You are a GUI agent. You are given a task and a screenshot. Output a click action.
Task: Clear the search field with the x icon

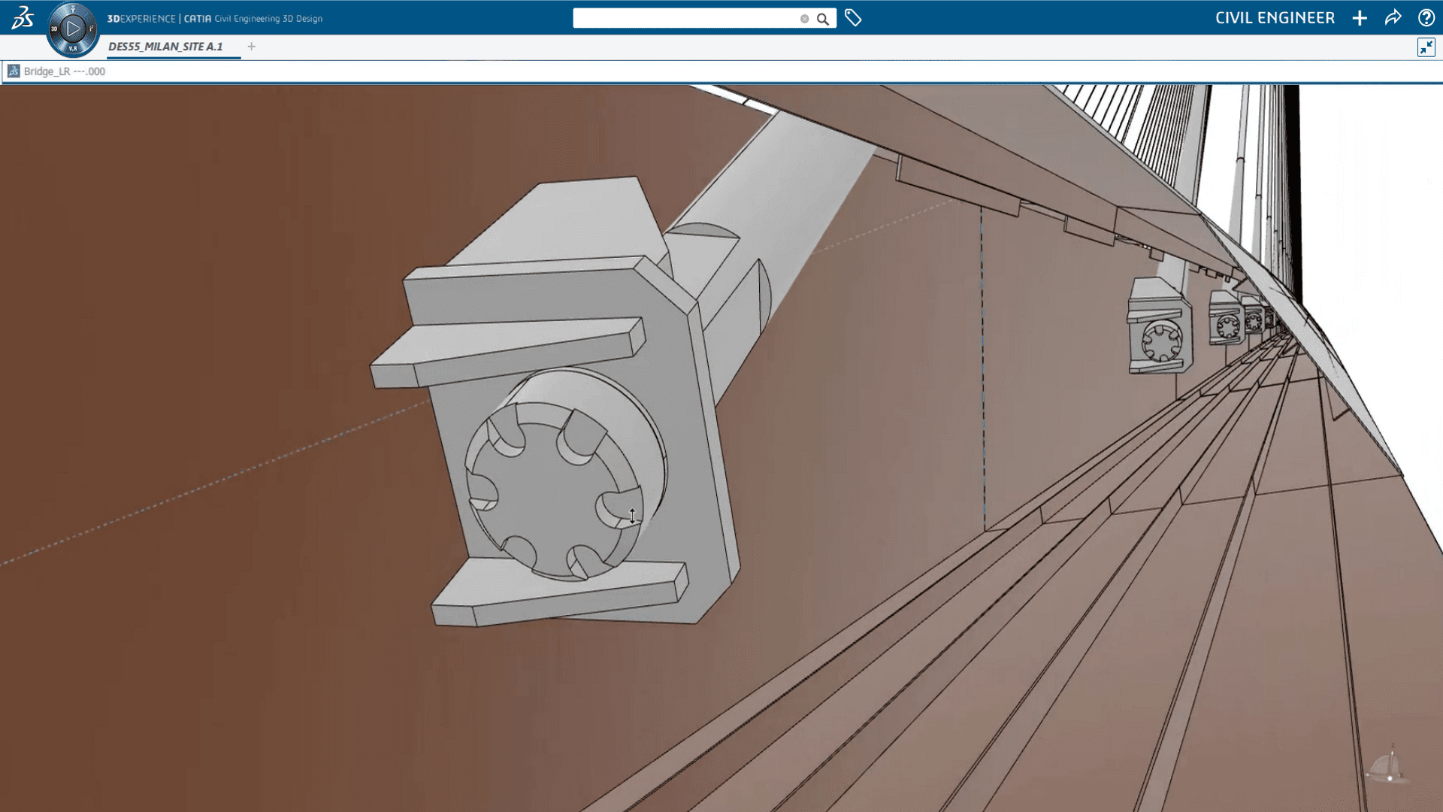click(x=804, y=19)
